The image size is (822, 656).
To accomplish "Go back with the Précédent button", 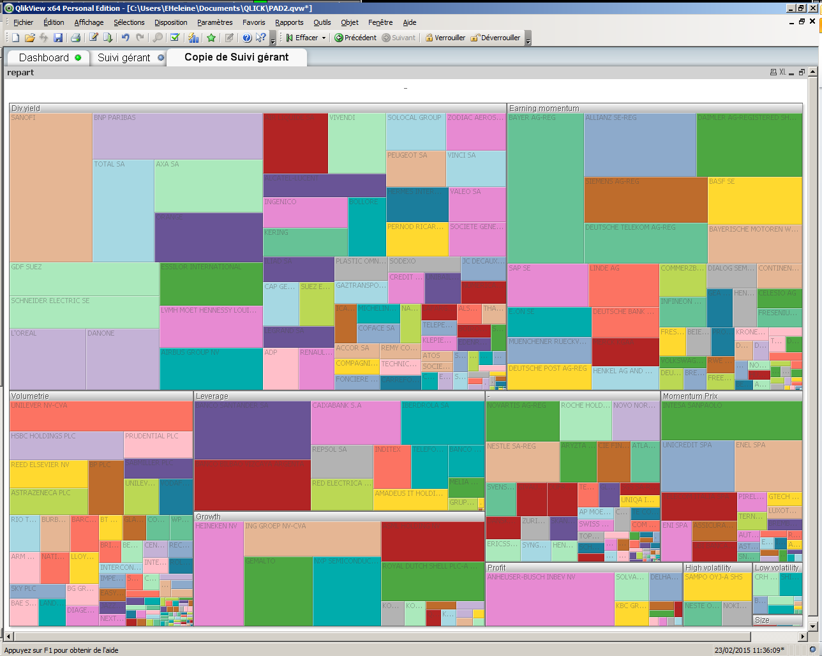I will coord(355,38).
